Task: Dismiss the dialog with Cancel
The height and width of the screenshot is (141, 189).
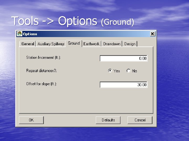Action: 140,120
